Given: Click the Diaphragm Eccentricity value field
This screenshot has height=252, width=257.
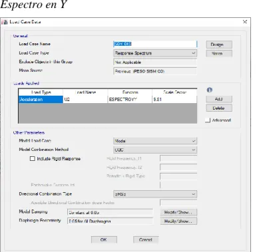Looking at the screenshot, I should (x=110, y=221).
